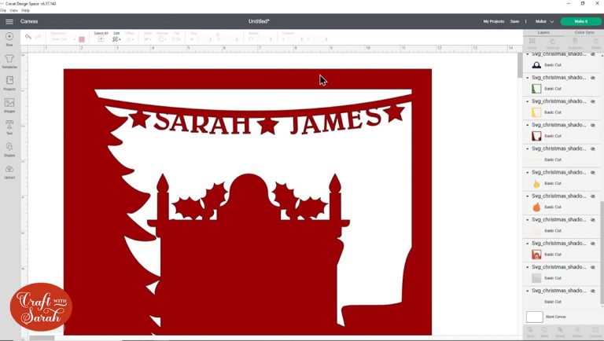Click the Upload icon
The height and width of the screenshot is (341, 604).
pos(9,169)
